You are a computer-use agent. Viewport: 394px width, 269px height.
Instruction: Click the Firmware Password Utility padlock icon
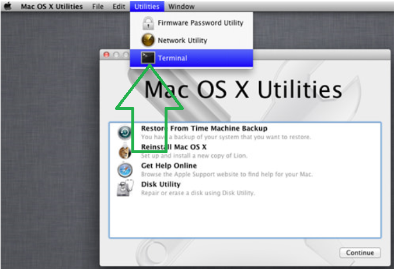point(148,23)
